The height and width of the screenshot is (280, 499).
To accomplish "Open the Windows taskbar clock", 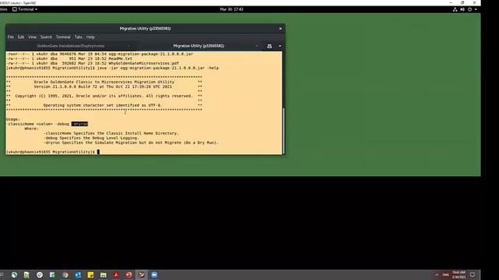I will (x=459, y=275).
